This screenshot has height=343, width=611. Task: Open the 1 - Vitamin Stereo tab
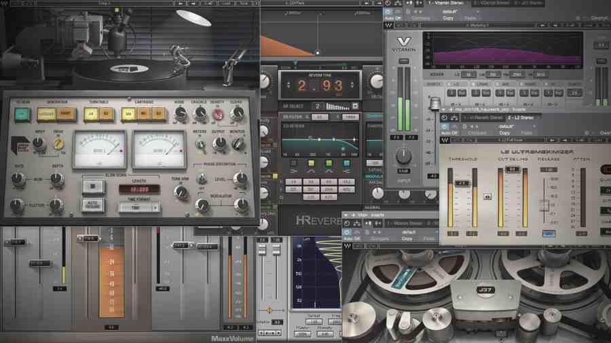tap(446, 3)
